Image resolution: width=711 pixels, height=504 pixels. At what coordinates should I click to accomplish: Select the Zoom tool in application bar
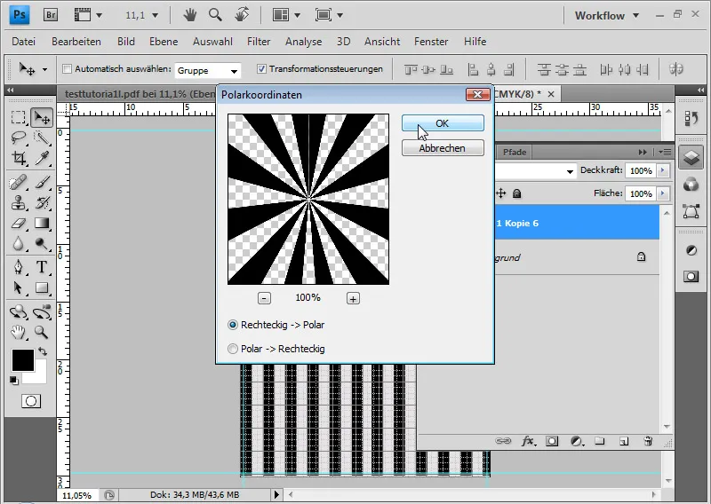[x=215, y=15]
